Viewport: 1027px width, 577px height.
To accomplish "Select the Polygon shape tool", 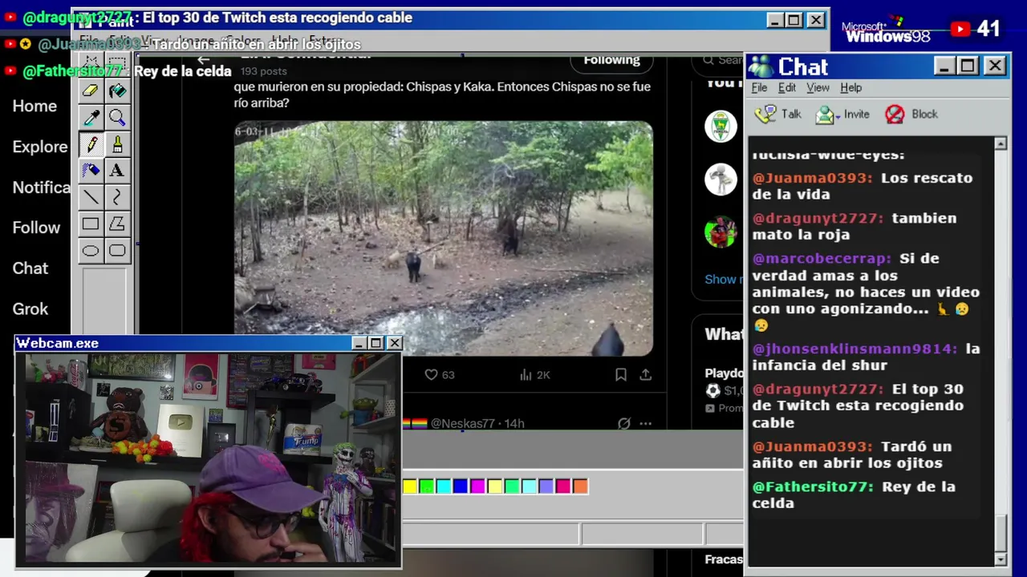I will (x=117, y=224).
